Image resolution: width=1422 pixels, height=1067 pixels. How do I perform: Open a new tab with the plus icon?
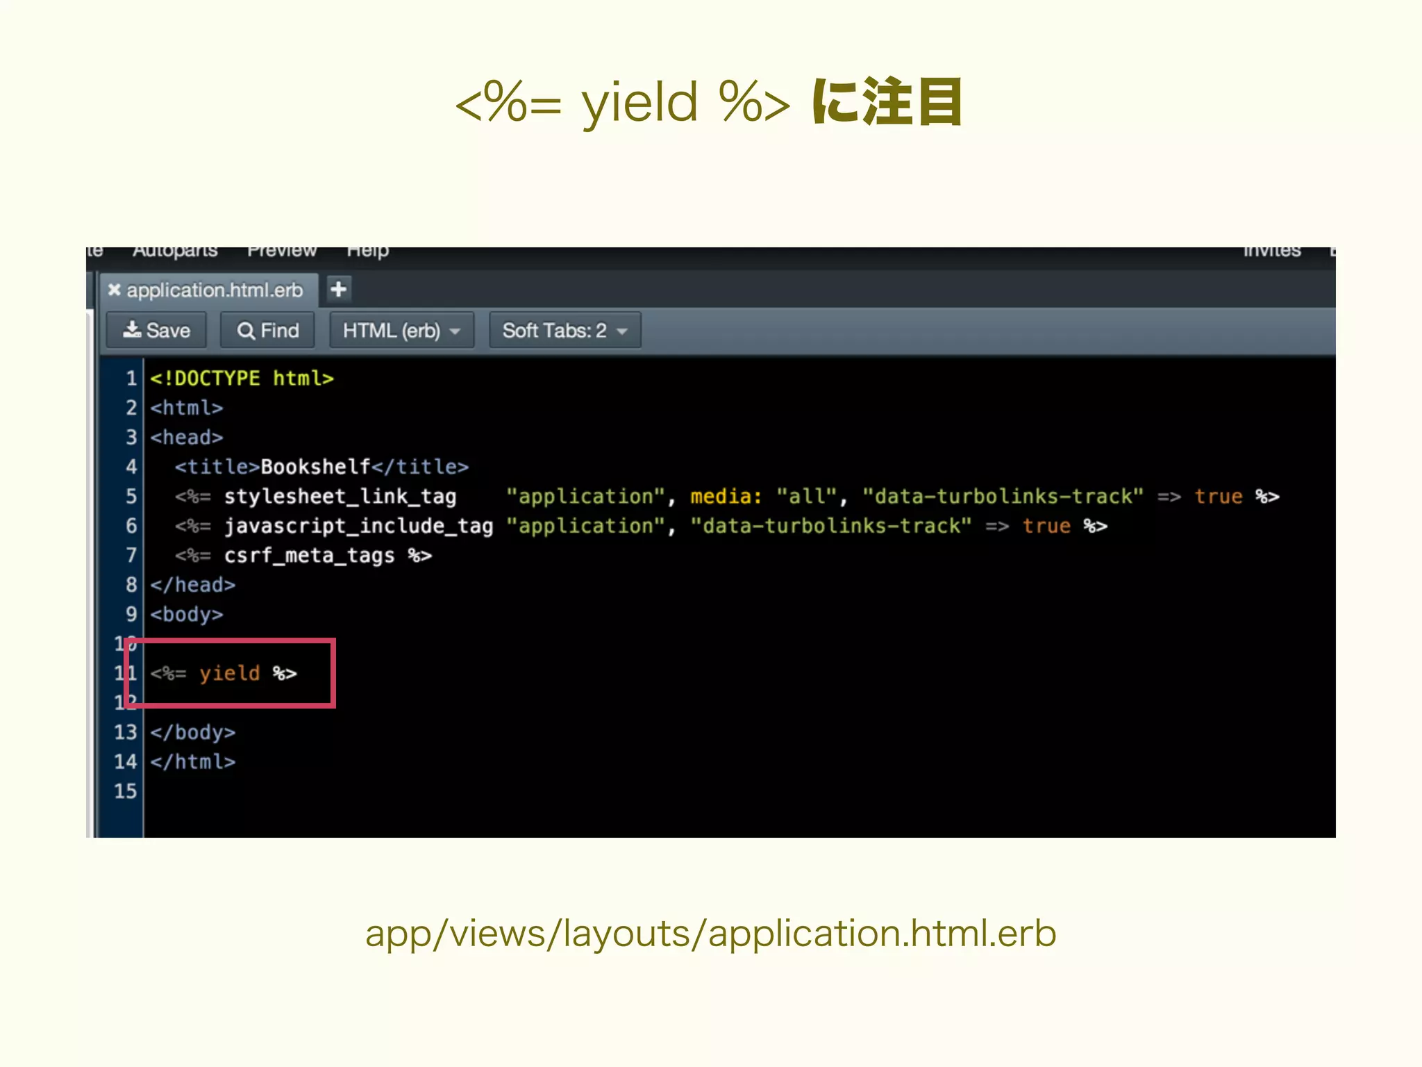tap(339, 289)
